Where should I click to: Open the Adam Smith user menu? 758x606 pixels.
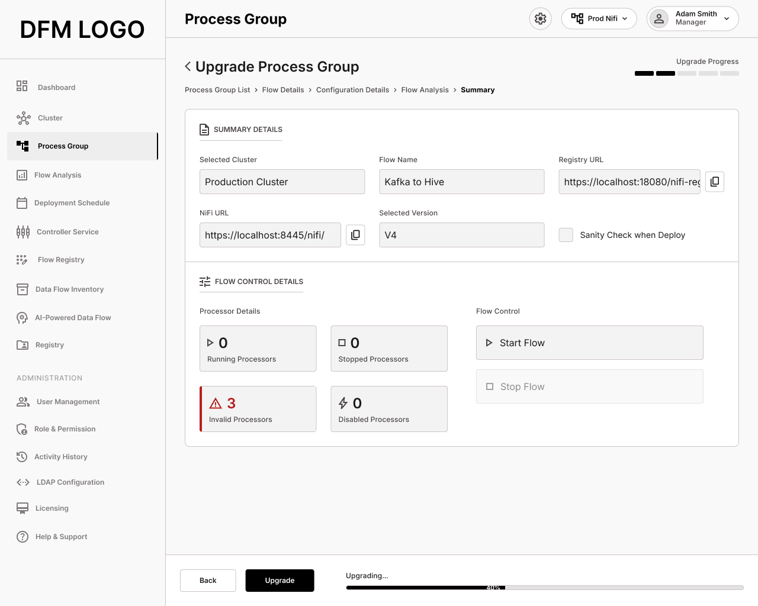[x=693, y=18]
